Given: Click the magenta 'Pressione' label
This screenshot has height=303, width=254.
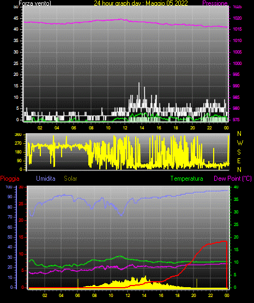Looking at the screenshot, I should click(215, 3).
